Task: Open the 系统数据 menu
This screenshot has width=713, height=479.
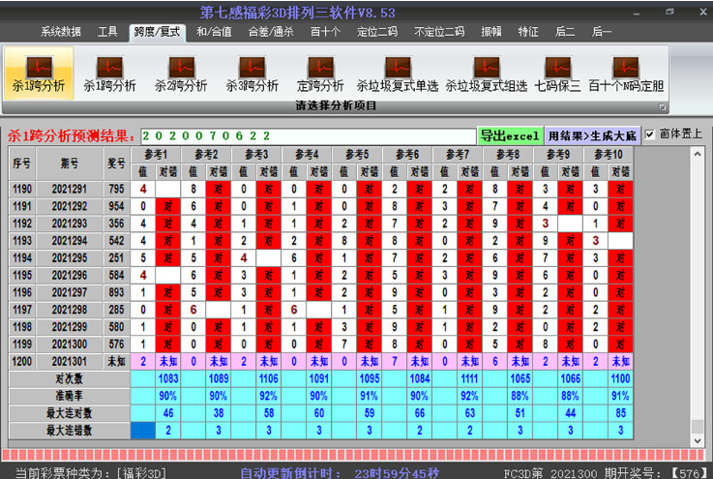Action: (61, 32)
